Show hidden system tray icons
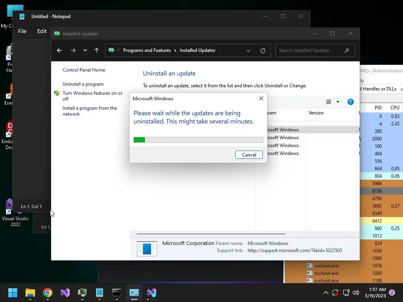Image resolution: width=403 pixels, height=302 pixels. 325,293
